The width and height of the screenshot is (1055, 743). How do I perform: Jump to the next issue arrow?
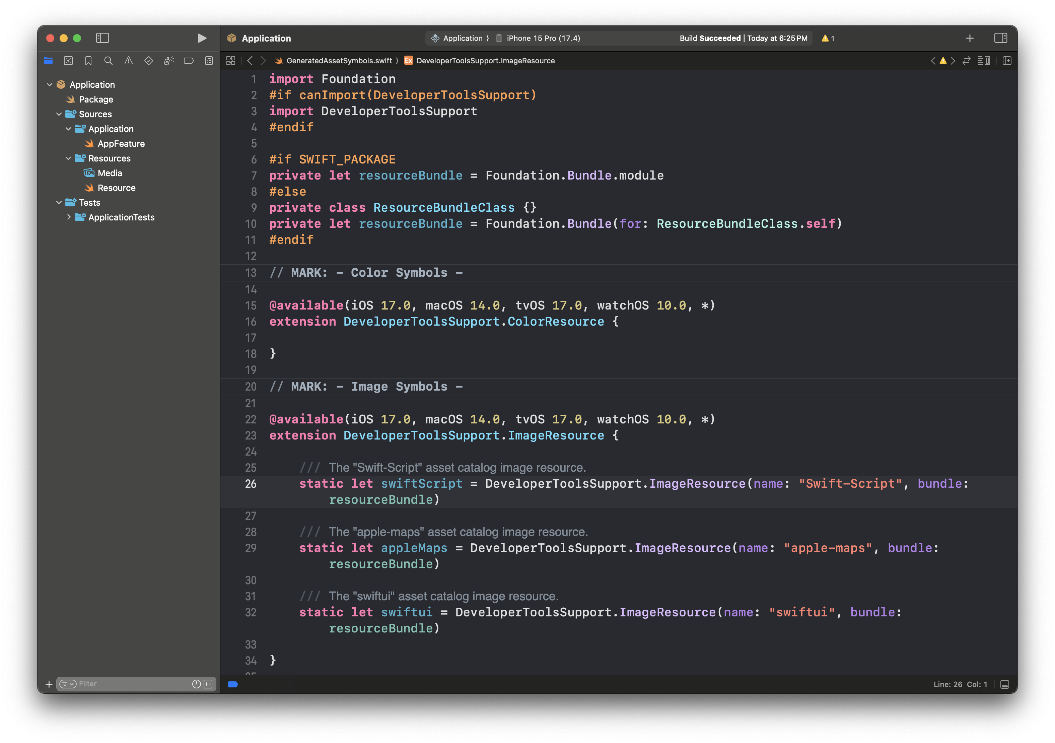pyautogui.click(x=953, y=61)
